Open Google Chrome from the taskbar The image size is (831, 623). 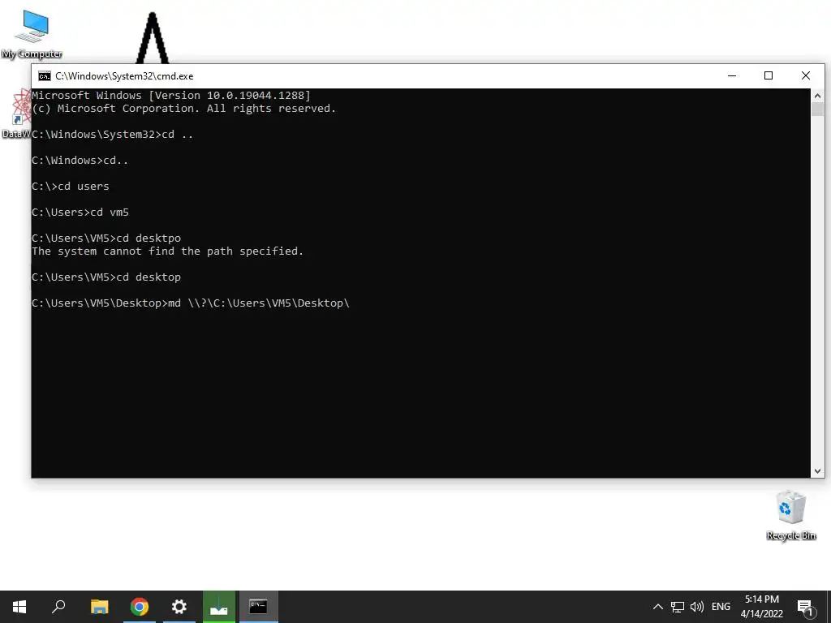click(140, 607)
